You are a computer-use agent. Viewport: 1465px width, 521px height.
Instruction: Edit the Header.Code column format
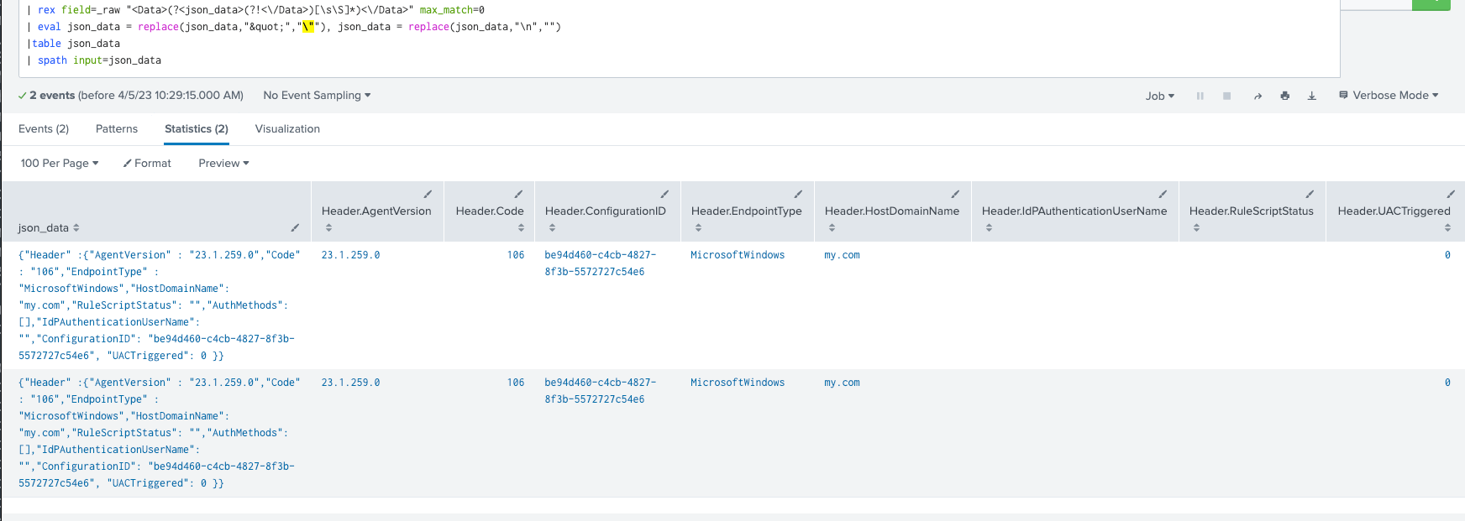tap(518, 194)
